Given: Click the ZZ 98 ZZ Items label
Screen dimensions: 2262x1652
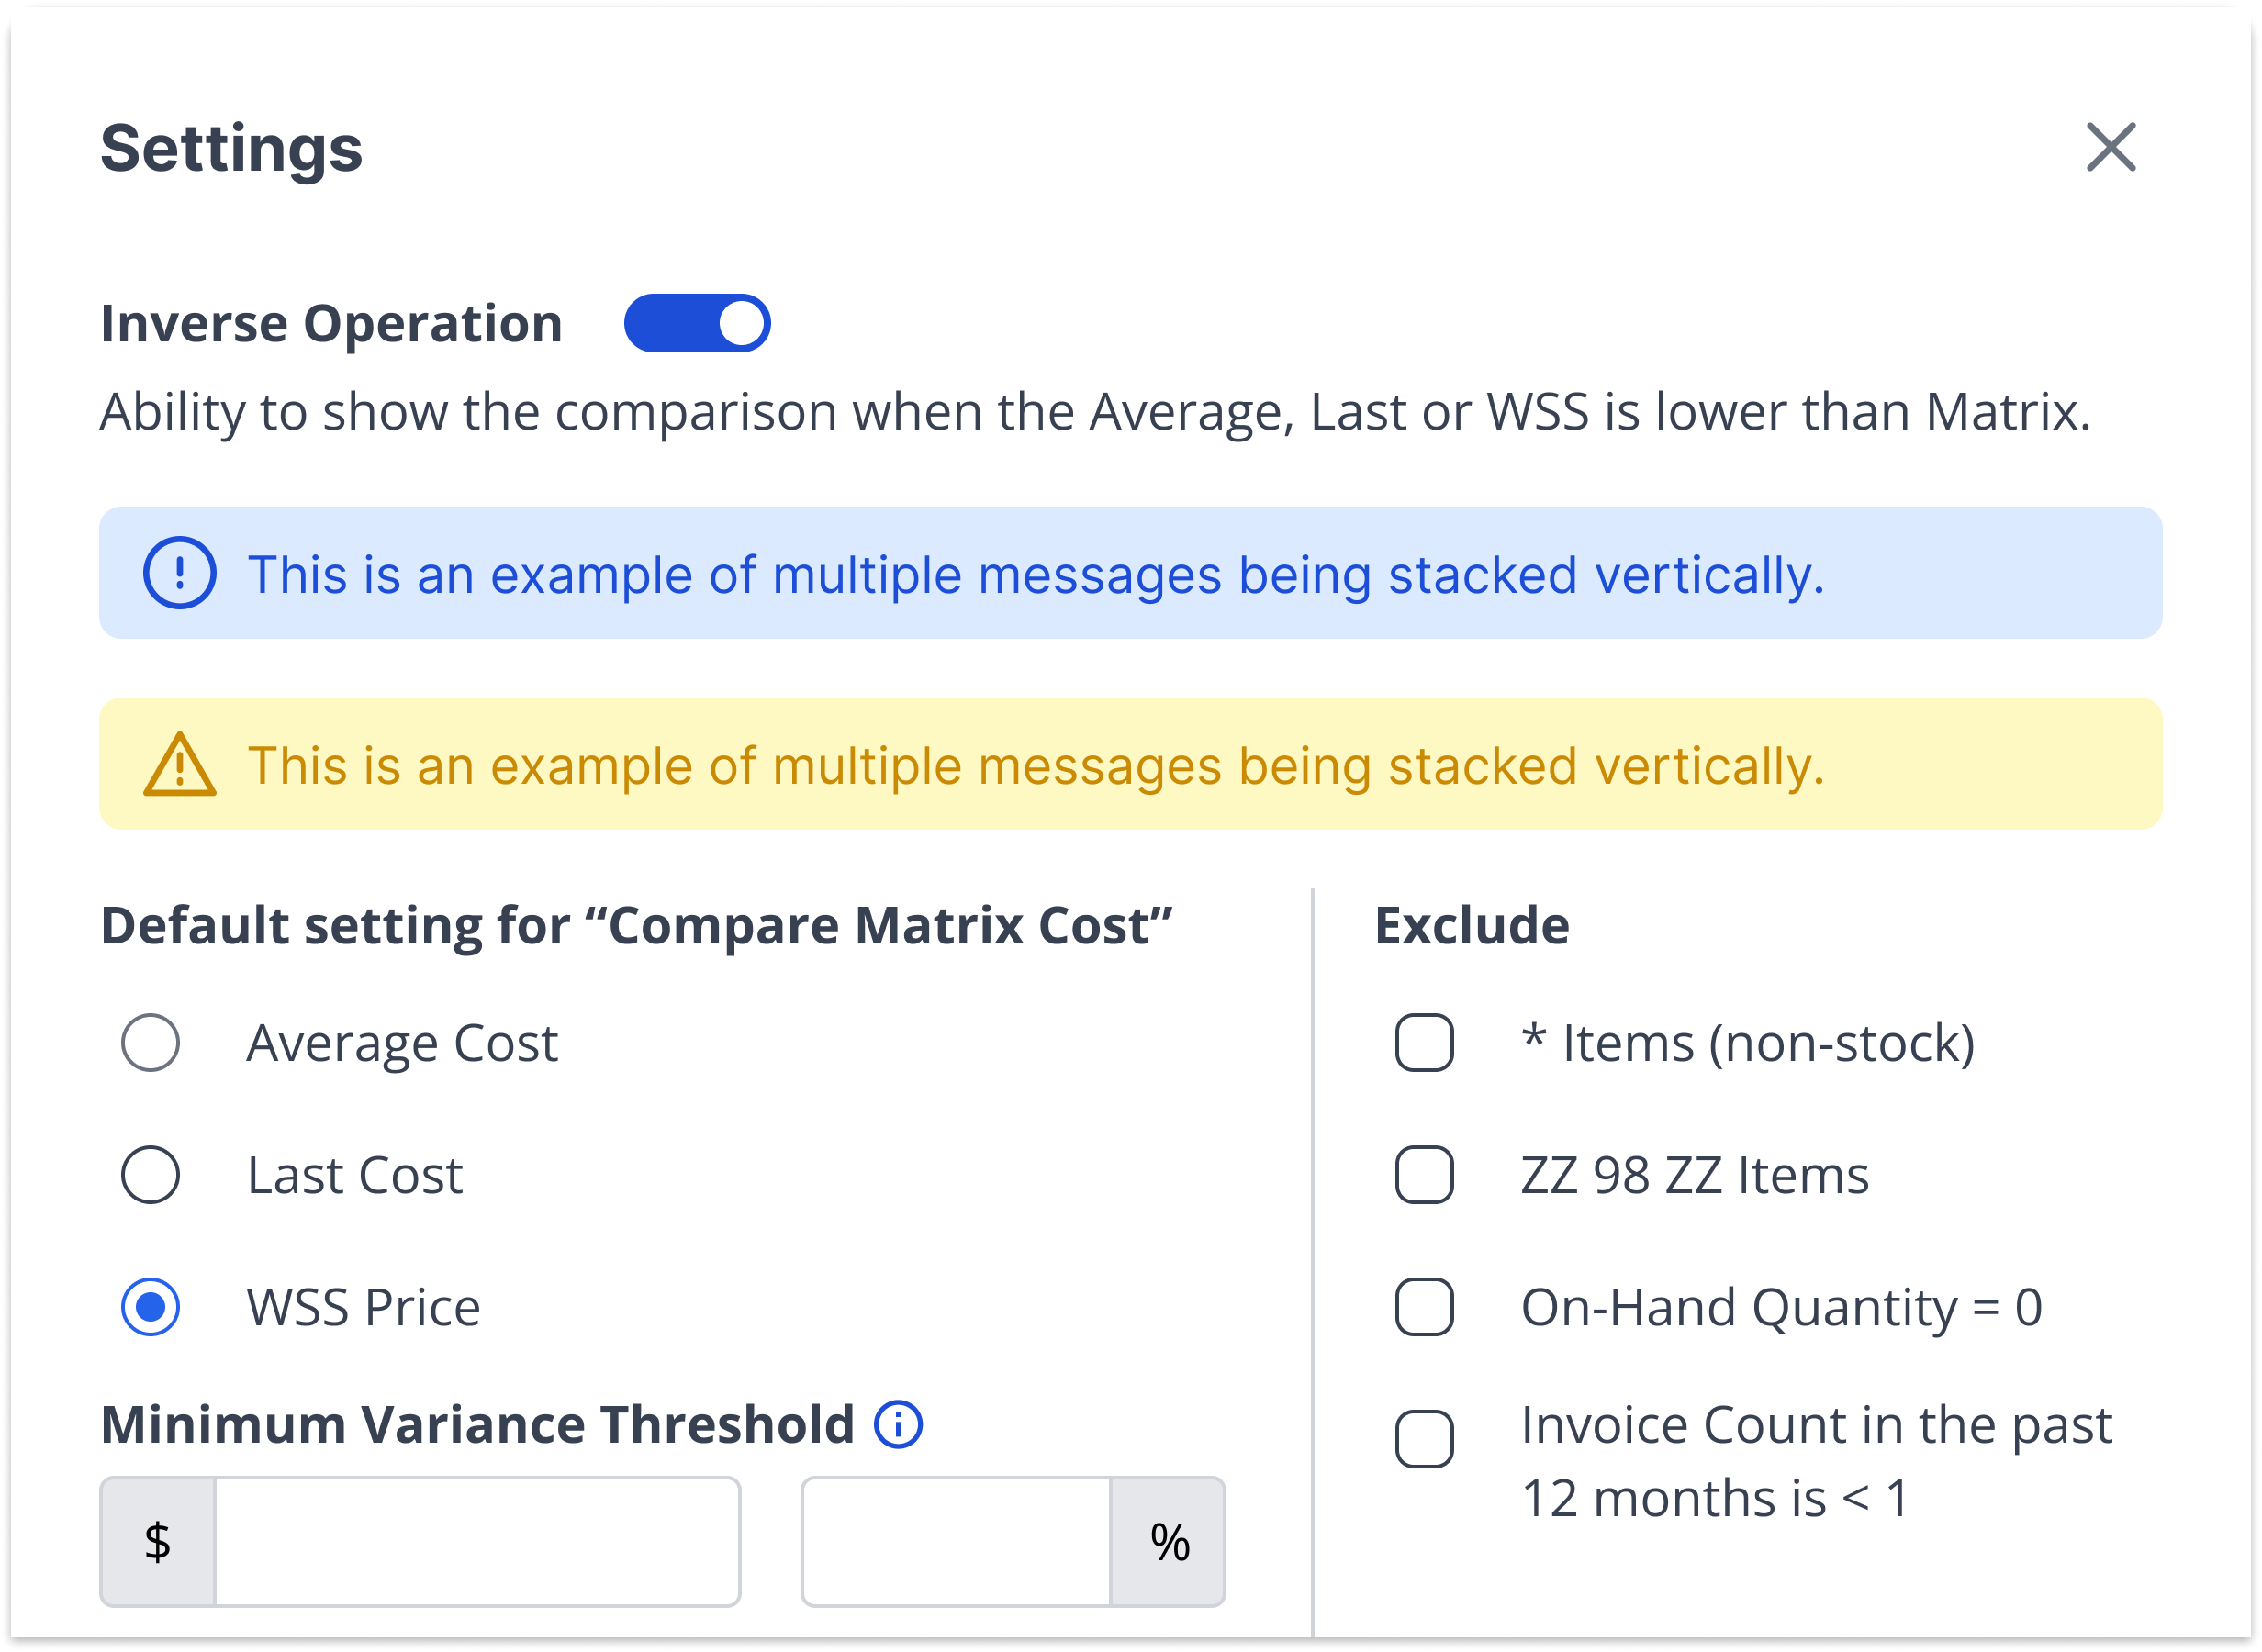Looking at the screenshot, I should pyautogui.click(x=1694, y=1174).
